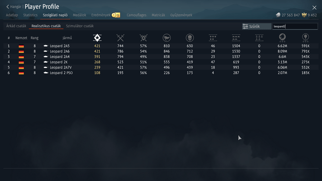This screenshot has width=322, height=181.
Task: Click 49% win rate for Leopard 2A4
Action: (143, 56)
